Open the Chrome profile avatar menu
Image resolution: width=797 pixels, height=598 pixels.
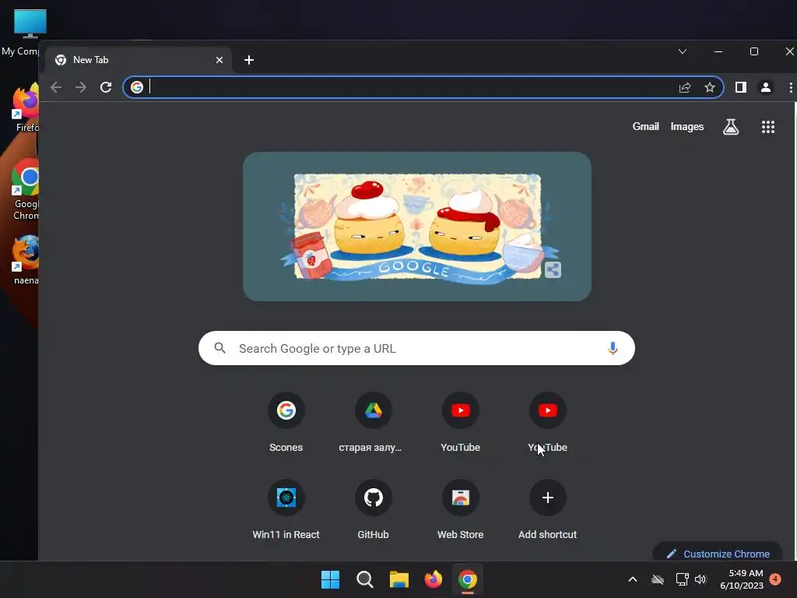[x=766, y=87]
